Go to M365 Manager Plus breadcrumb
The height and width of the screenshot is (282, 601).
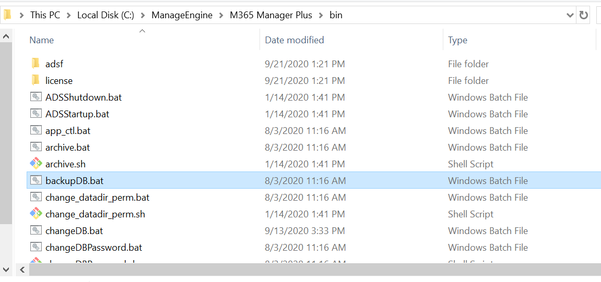click(x=270, y=15)
